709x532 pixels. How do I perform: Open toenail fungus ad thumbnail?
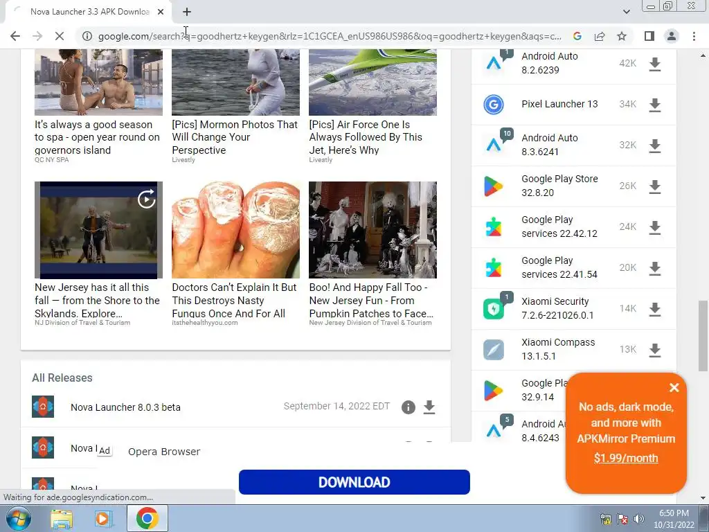point(235,230)
